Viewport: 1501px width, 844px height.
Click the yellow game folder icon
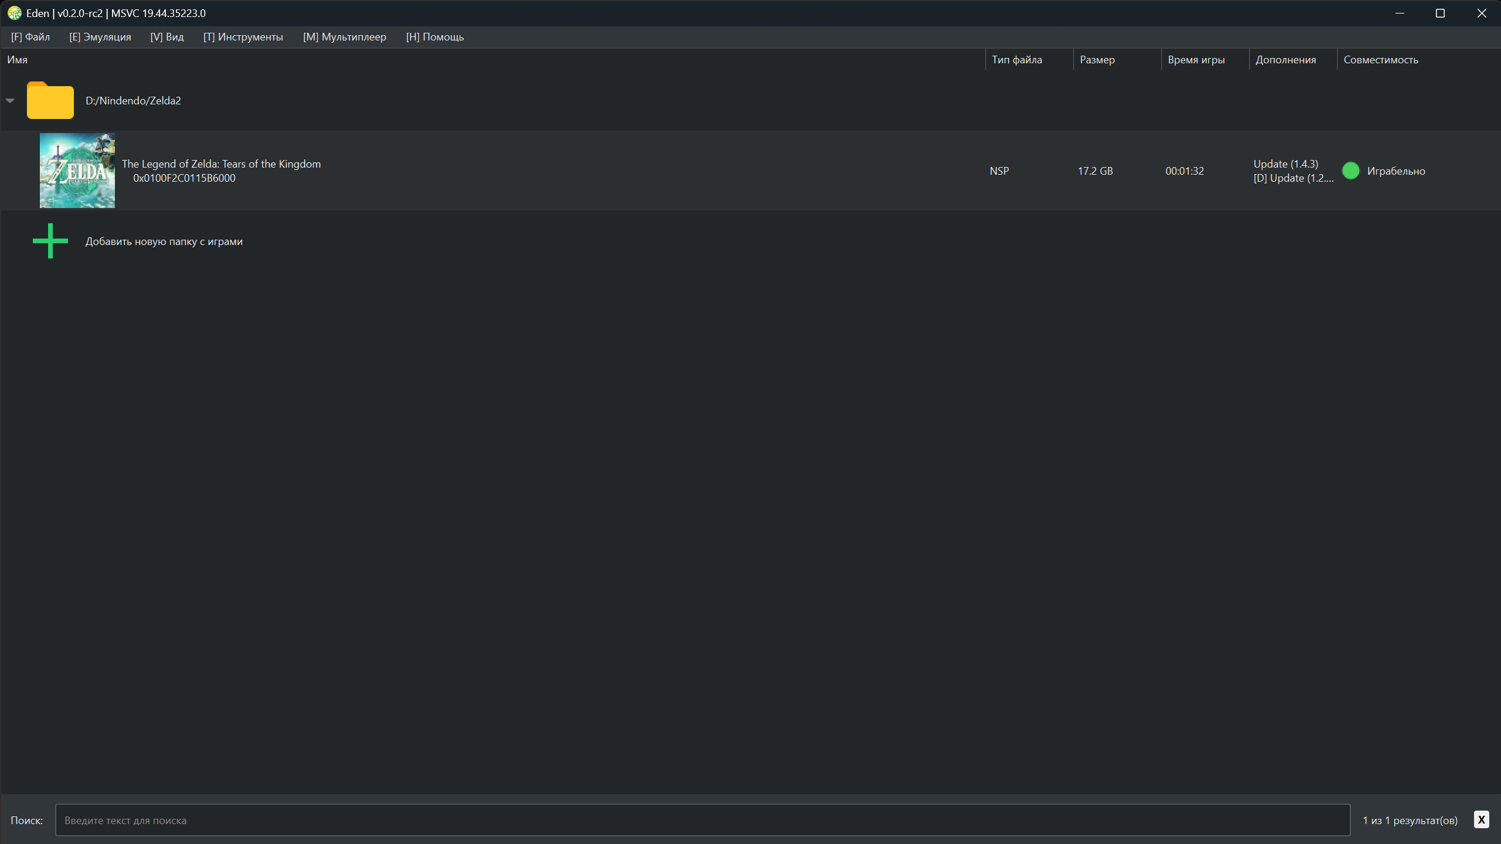(x=50, y=100)
